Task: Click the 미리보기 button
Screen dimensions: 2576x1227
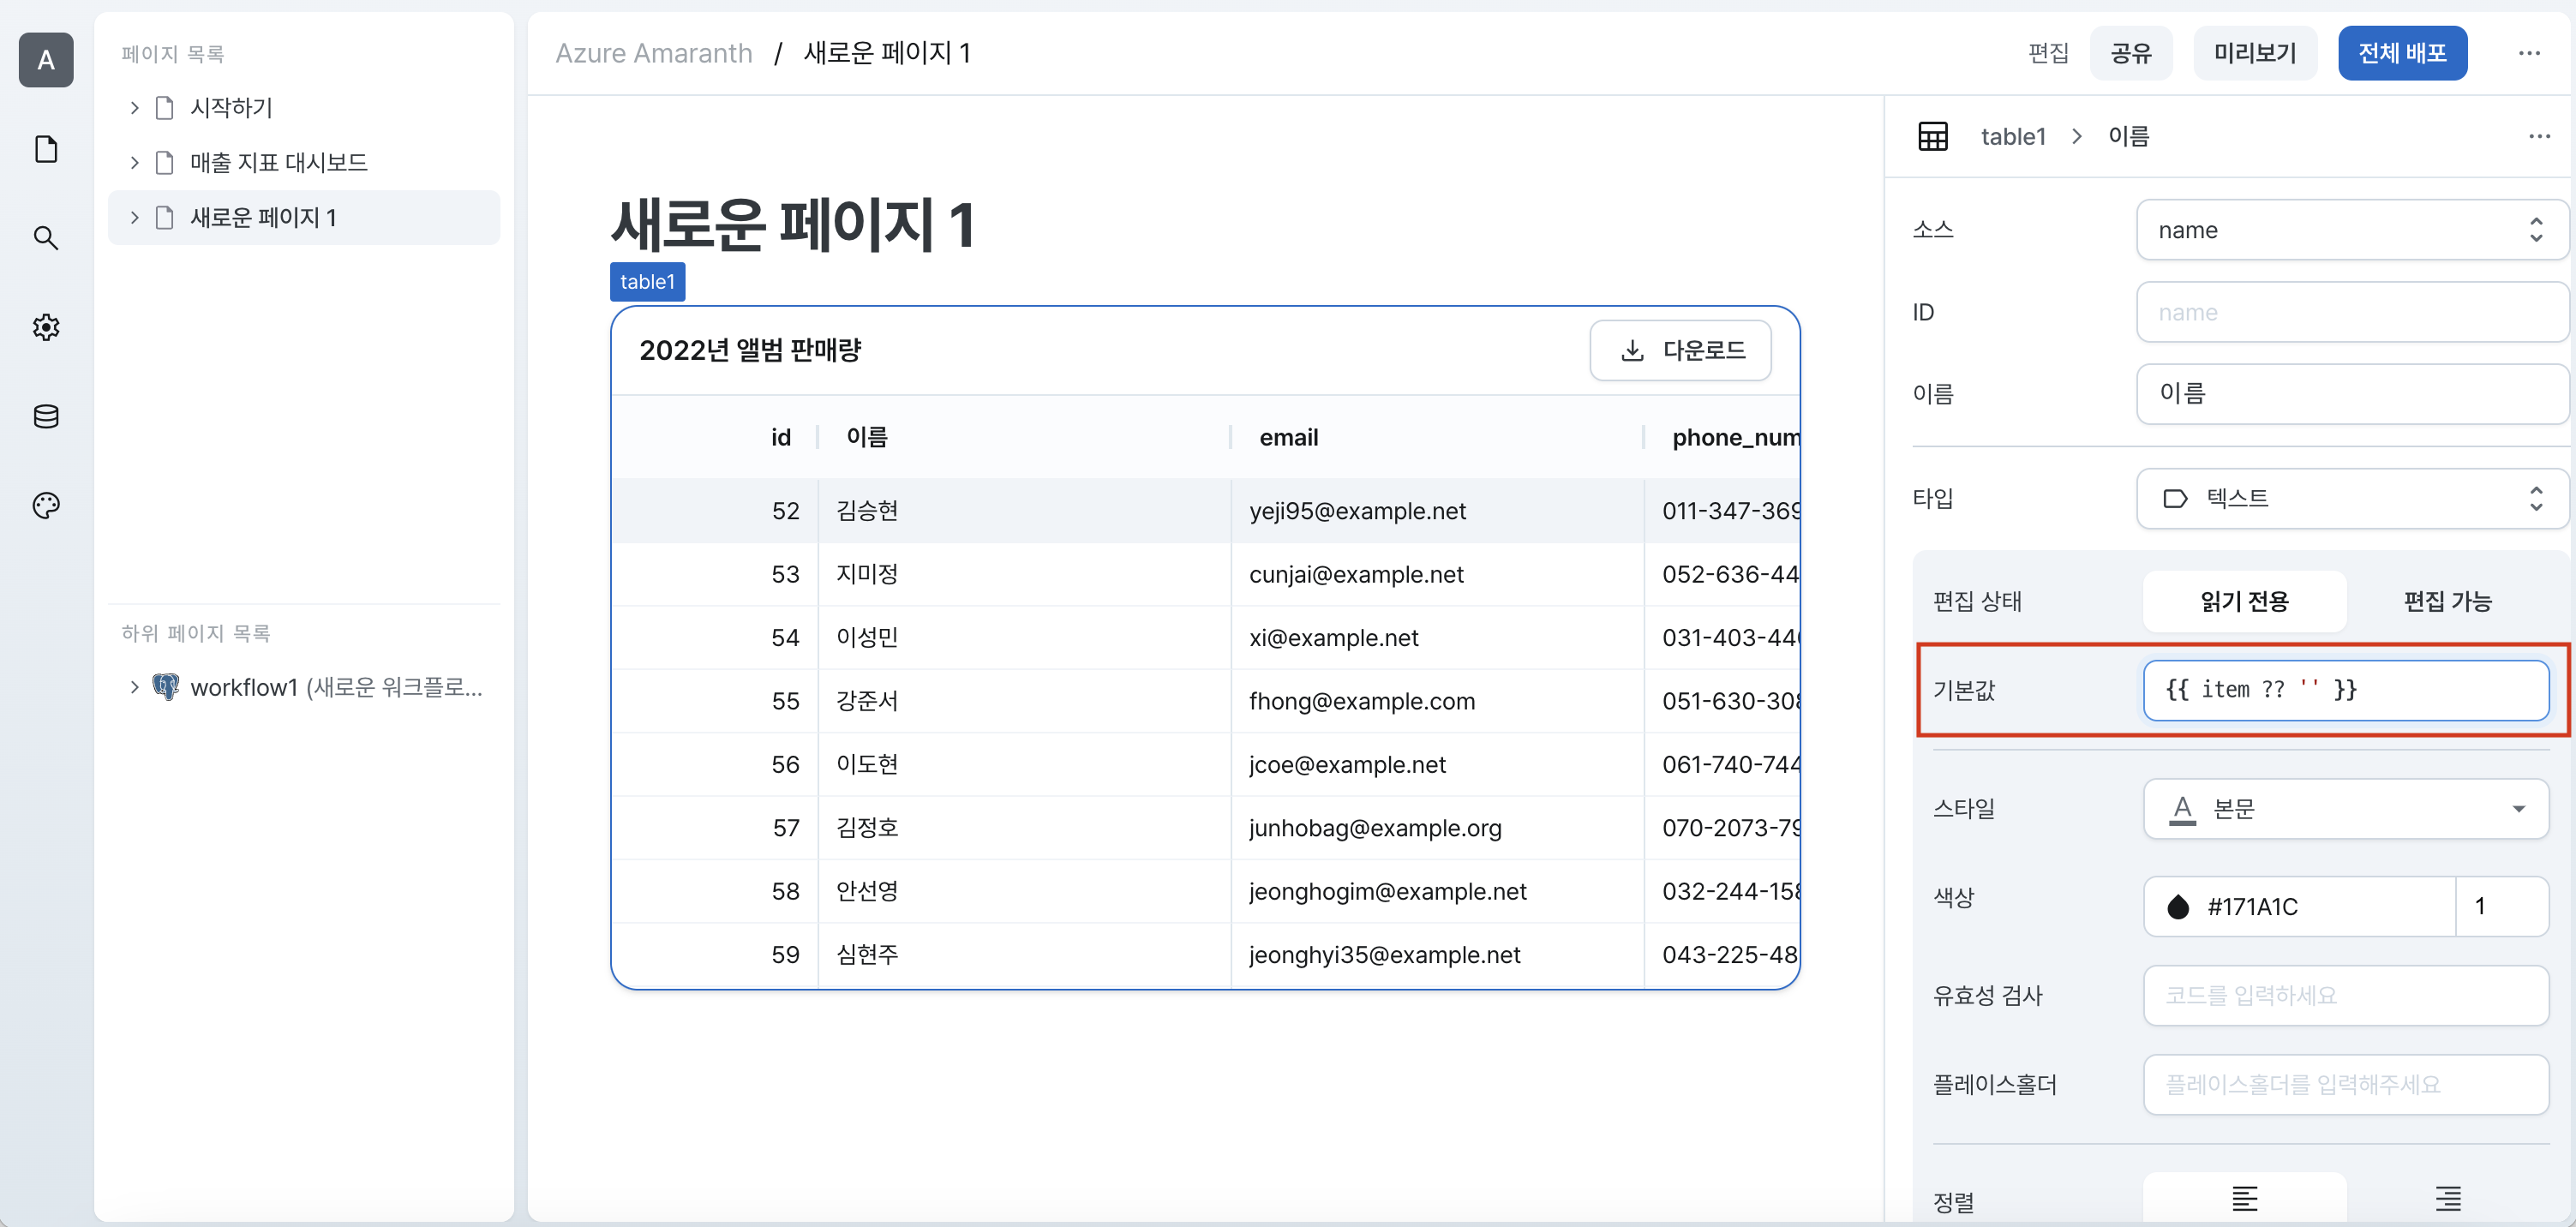Action: click(x=2254, y=53)
